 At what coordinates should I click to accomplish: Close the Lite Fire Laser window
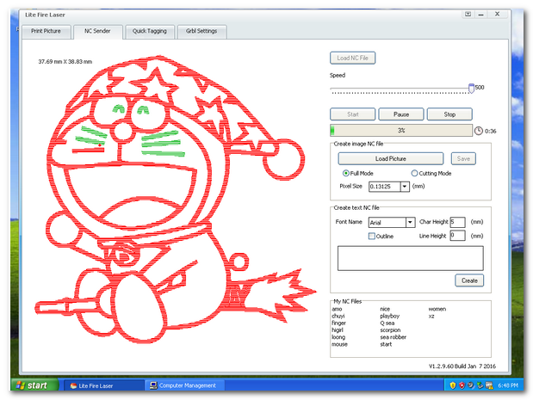click(498, 14)
